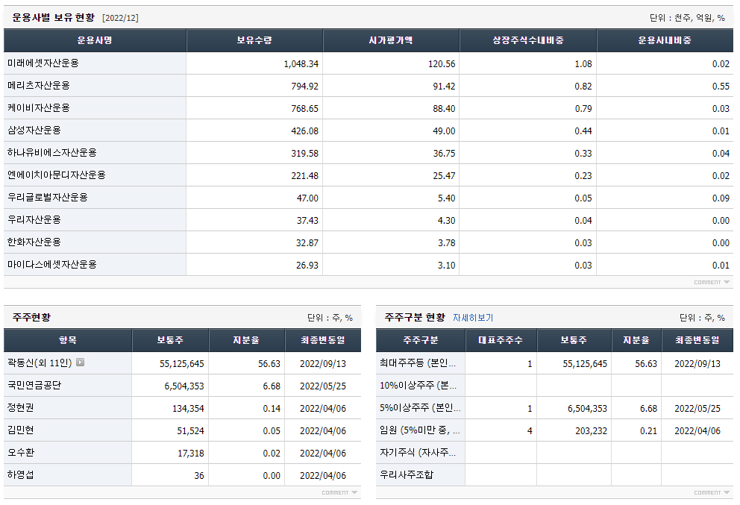Select listed share ratio 1.08

(583, 63)
